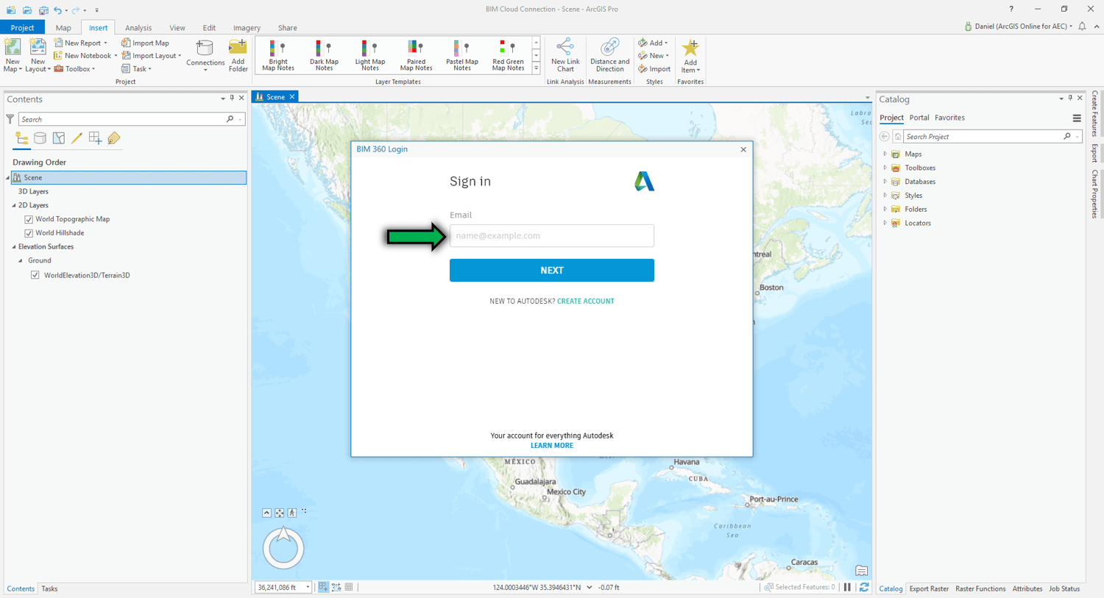Image resolution: width=1104 pixels, height=598 pixels.
Task: Open Styles Add dropdown button
Action: click(x=654, y=43)
